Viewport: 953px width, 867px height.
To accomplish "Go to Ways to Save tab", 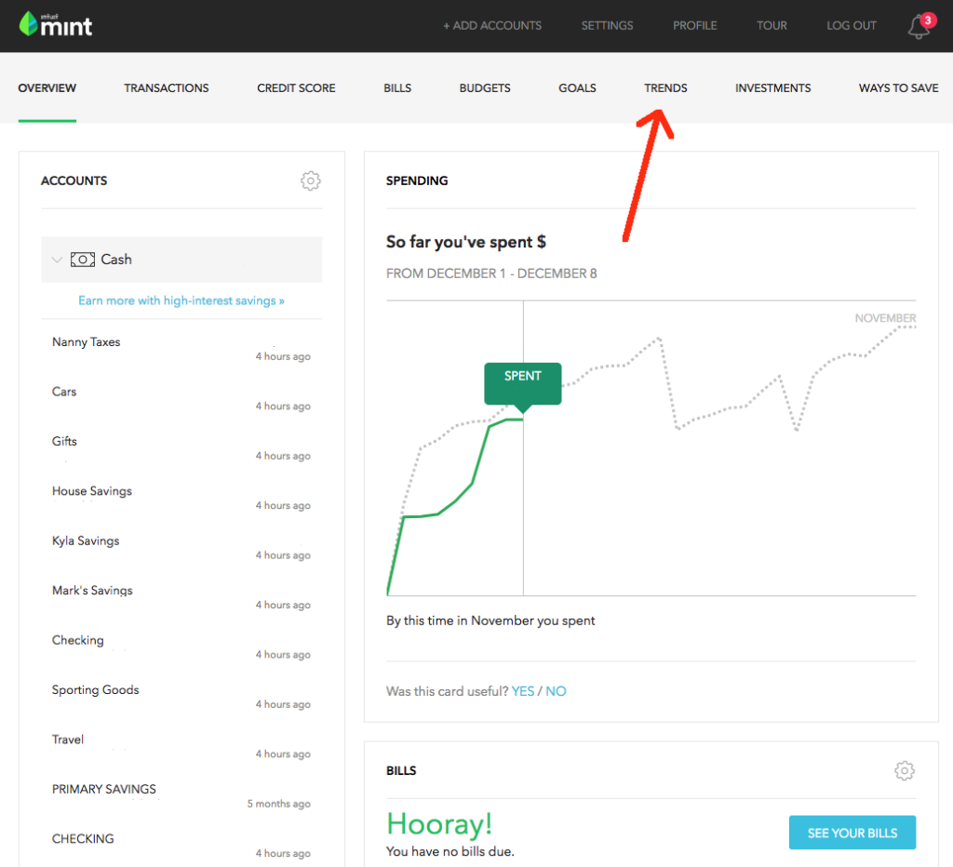I will click(x=898, y=88).
